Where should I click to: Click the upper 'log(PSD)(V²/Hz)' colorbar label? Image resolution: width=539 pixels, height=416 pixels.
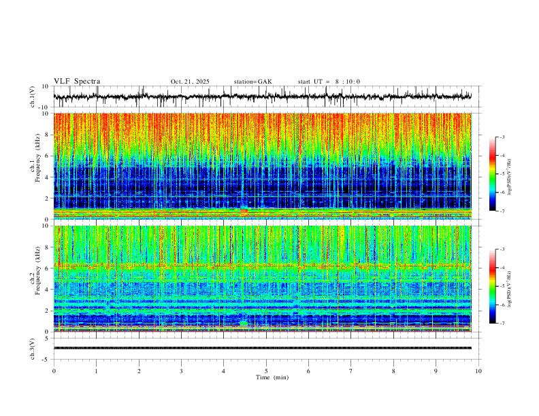[x=509, y=177]
